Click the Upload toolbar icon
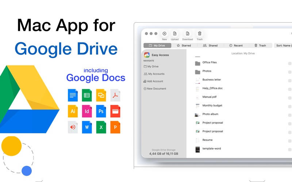This screenshot has height=182, width=292. point(175,33)
